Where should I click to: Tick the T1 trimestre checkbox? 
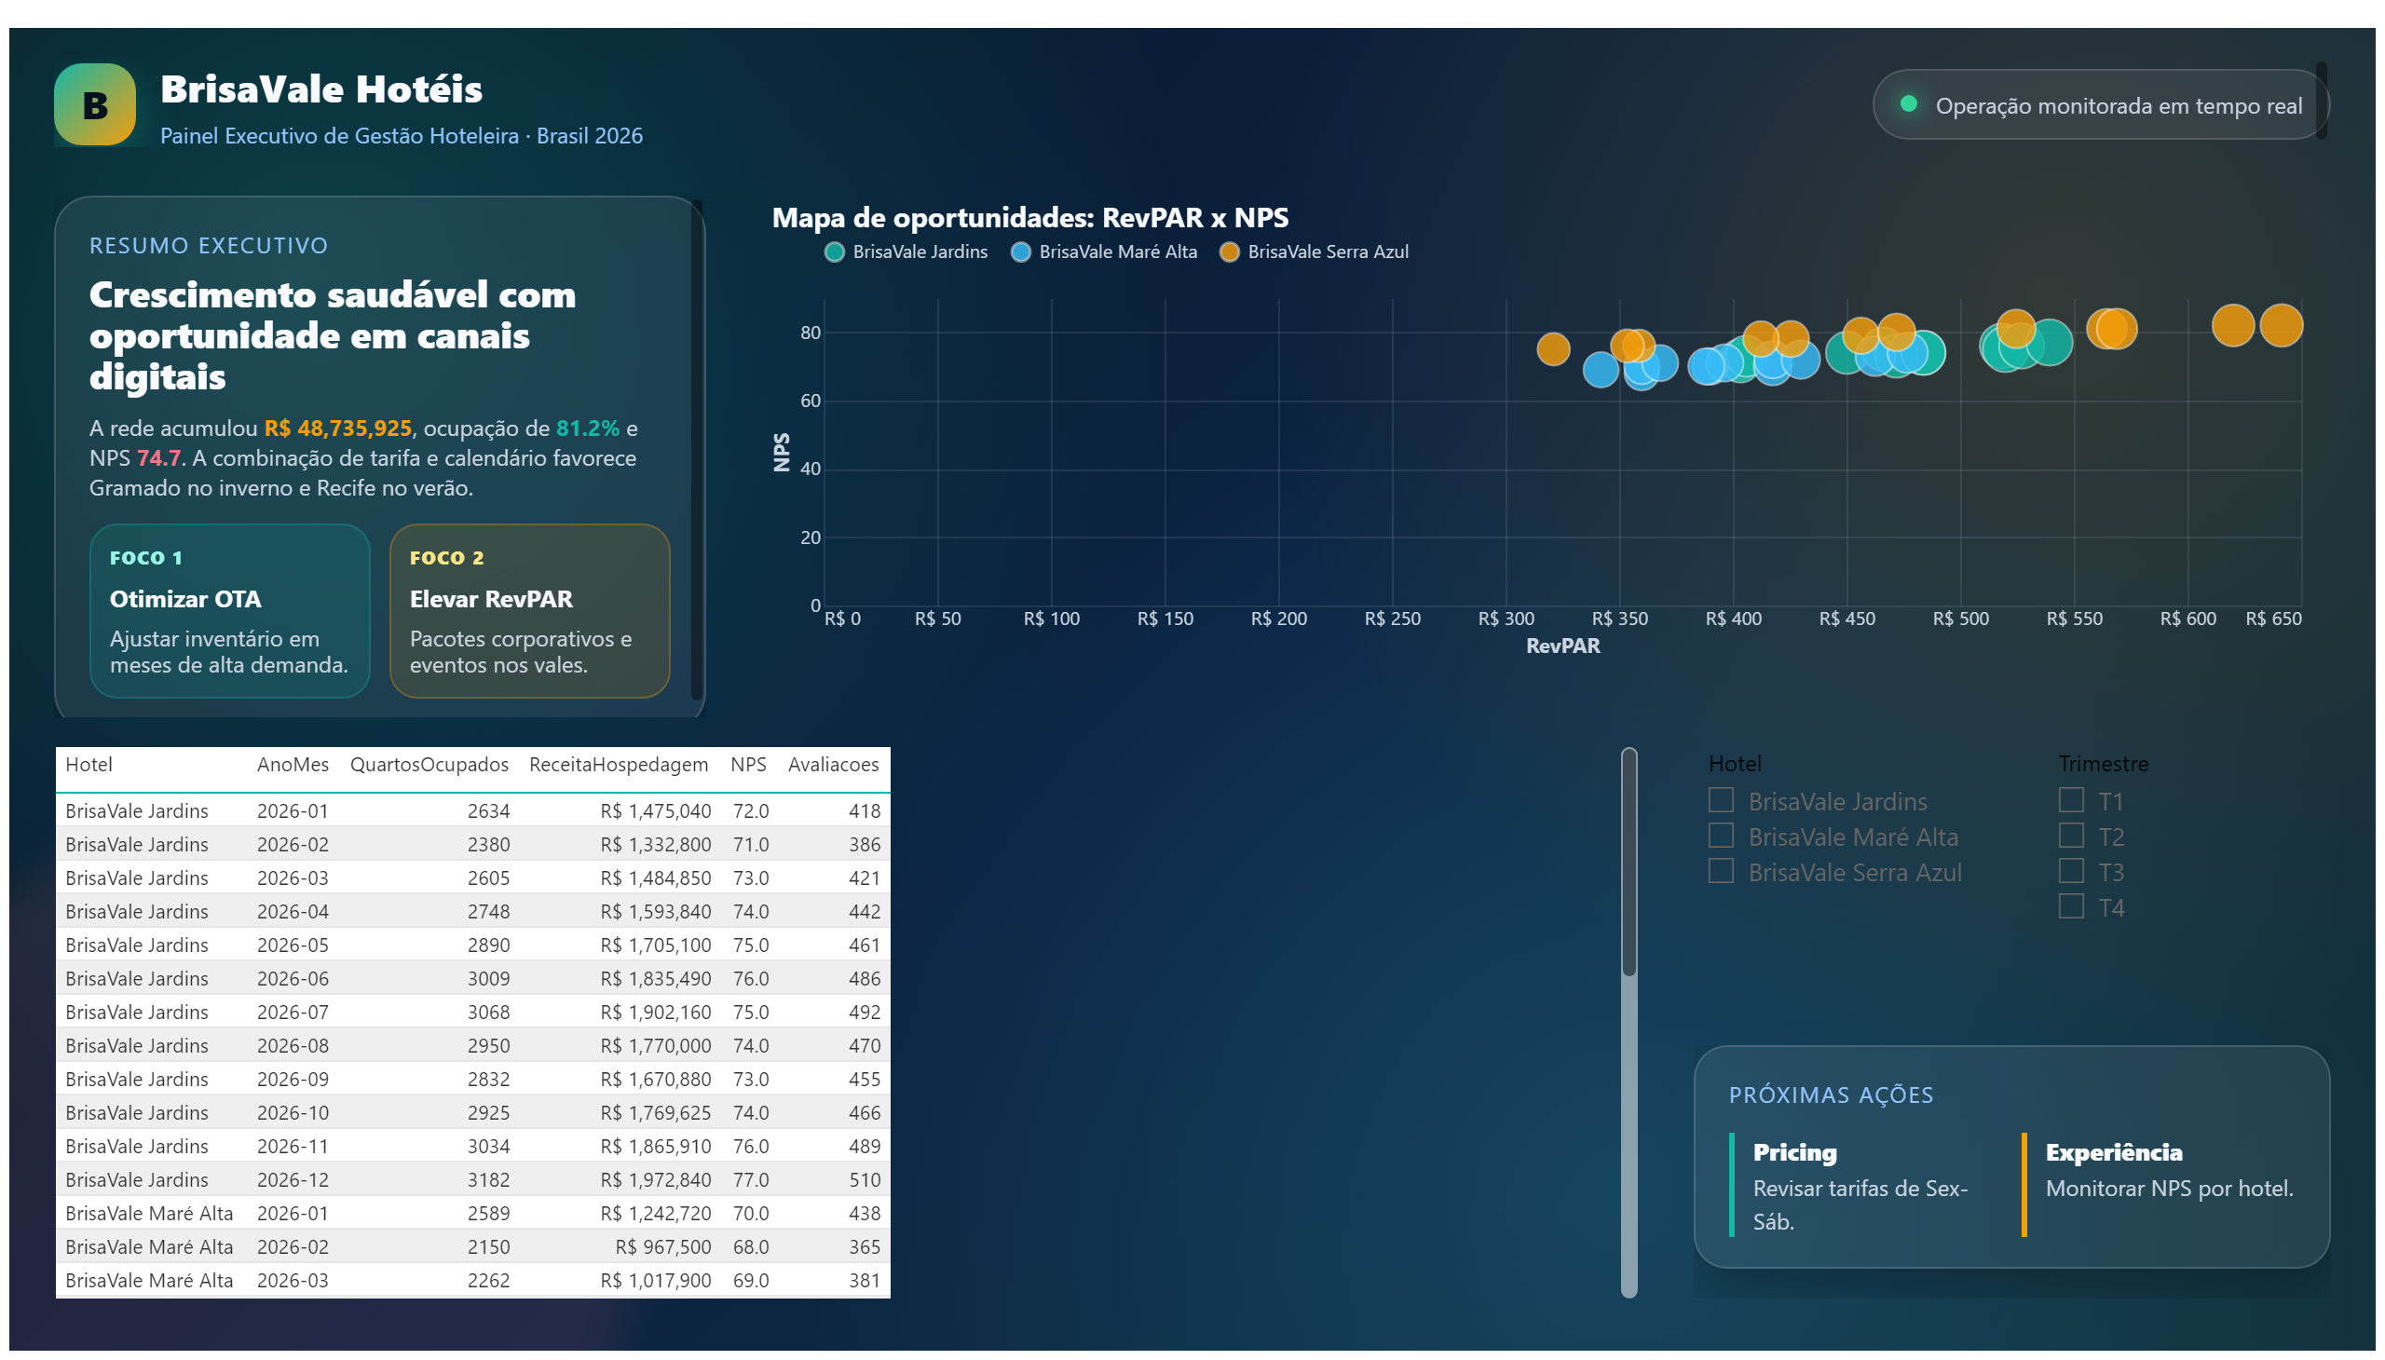pyautogui.click(x=2070, y=800)
